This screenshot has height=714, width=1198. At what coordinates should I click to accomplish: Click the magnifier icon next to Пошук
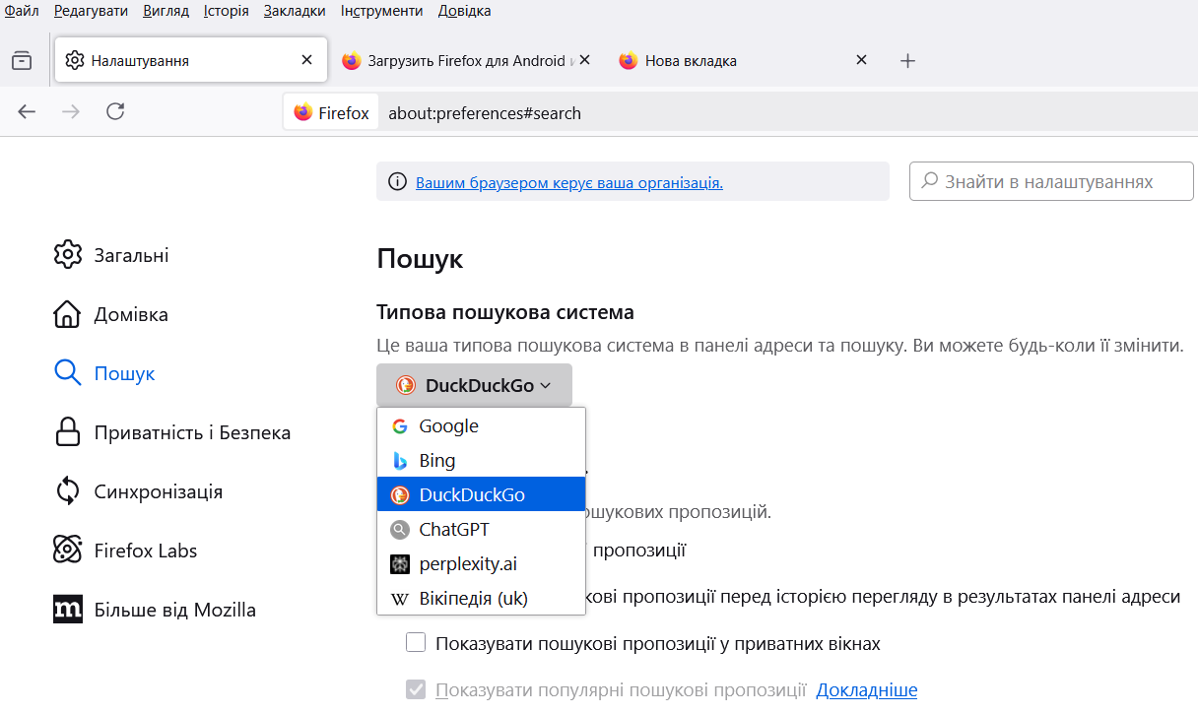(x=67, y=373)
